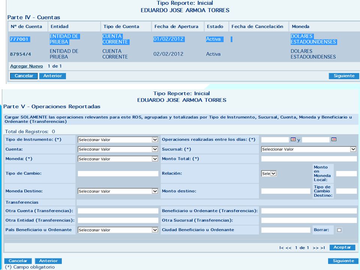Click the Tipo de Cuenta column header
Screen dimensions: 360x270
[x=121, y=26]
